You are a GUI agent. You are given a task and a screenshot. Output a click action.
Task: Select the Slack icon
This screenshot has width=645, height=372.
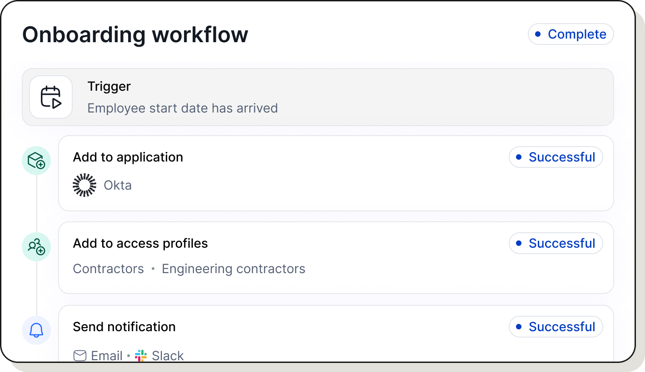click(141, 356)
